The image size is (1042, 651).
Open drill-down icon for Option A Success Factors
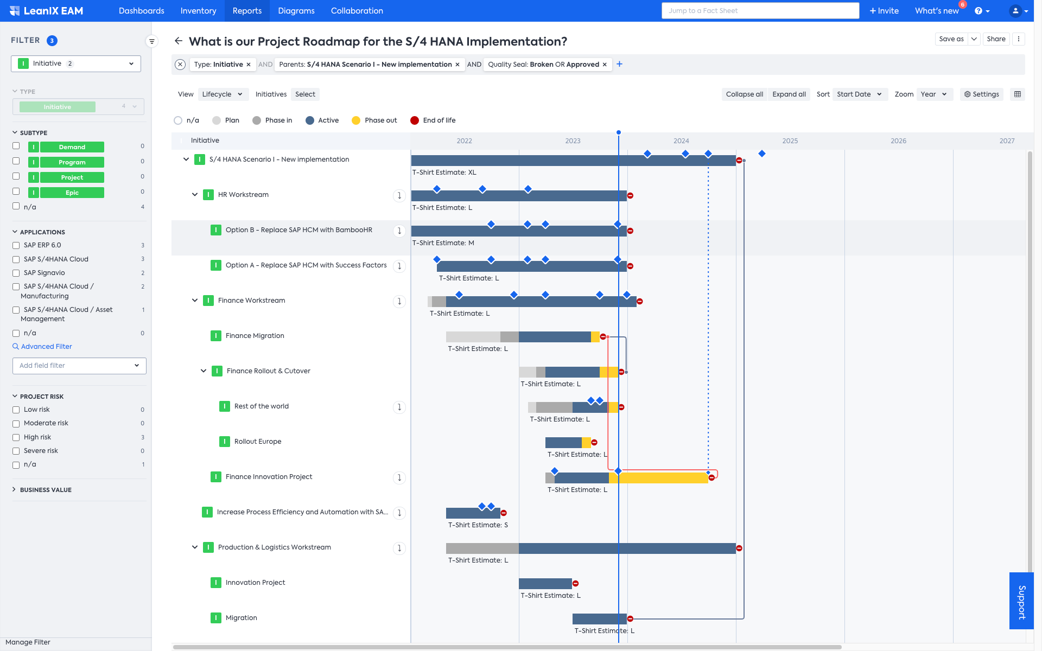tap(399, 266)
